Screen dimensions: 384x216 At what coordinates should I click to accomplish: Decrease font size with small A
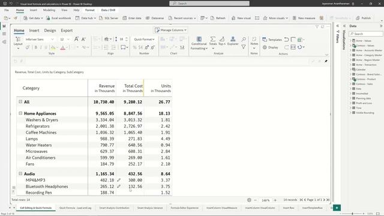point(83,39)
